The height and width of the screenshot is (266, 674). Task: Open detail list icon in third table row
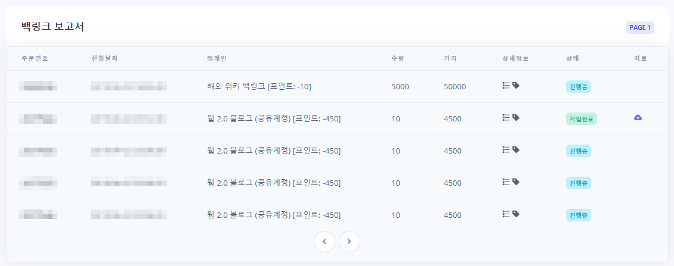tap(506, 150)
